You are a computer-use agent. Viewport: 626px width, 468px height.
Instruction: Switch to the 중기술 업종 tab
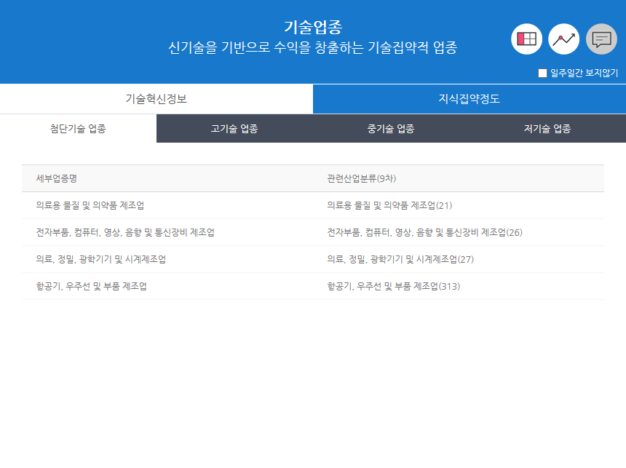pos(391,128)
